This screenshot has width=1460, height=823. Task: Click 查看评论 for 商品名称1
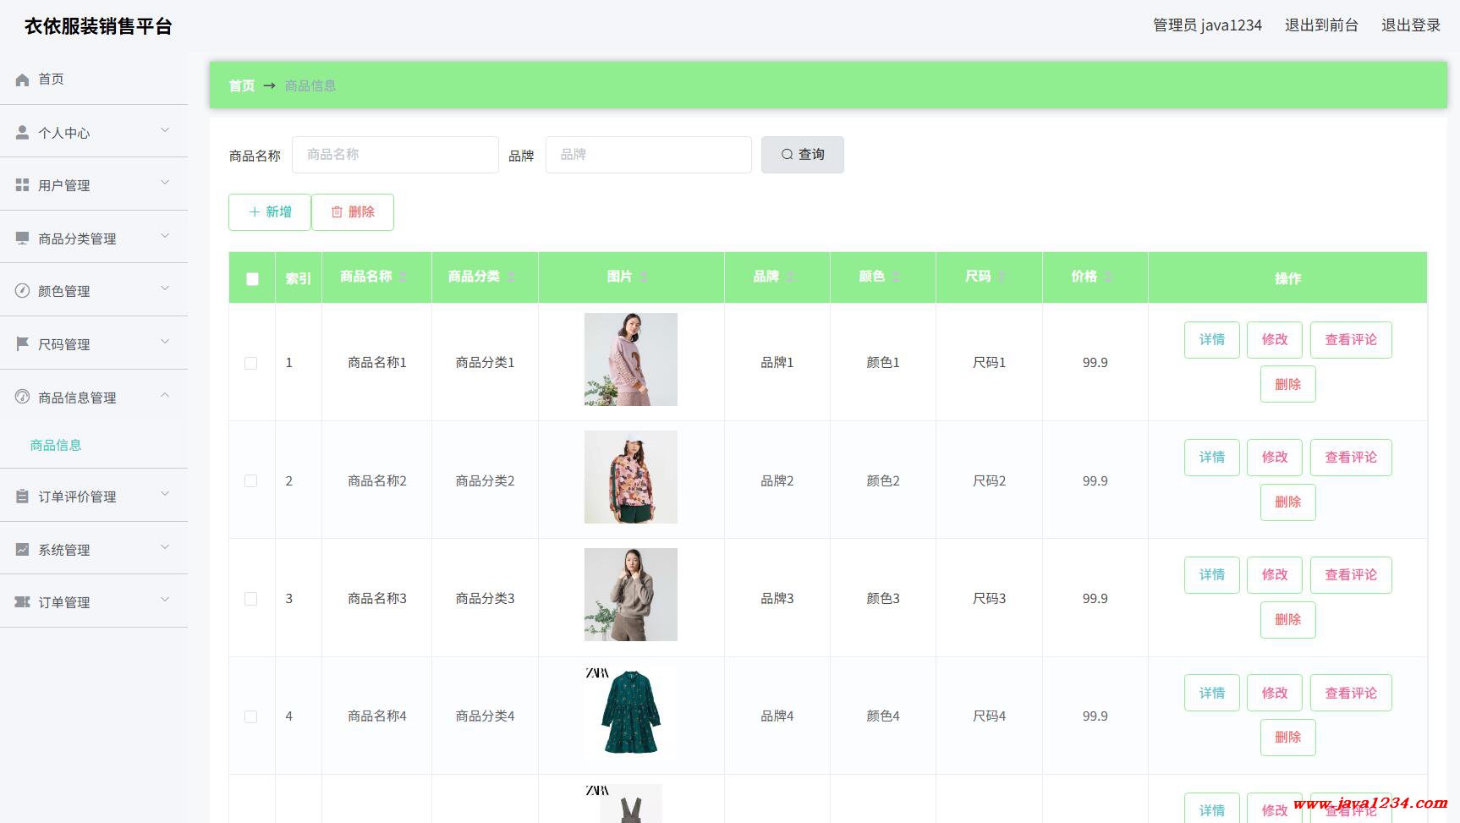pyautogui.click(x=1351, y=340)
